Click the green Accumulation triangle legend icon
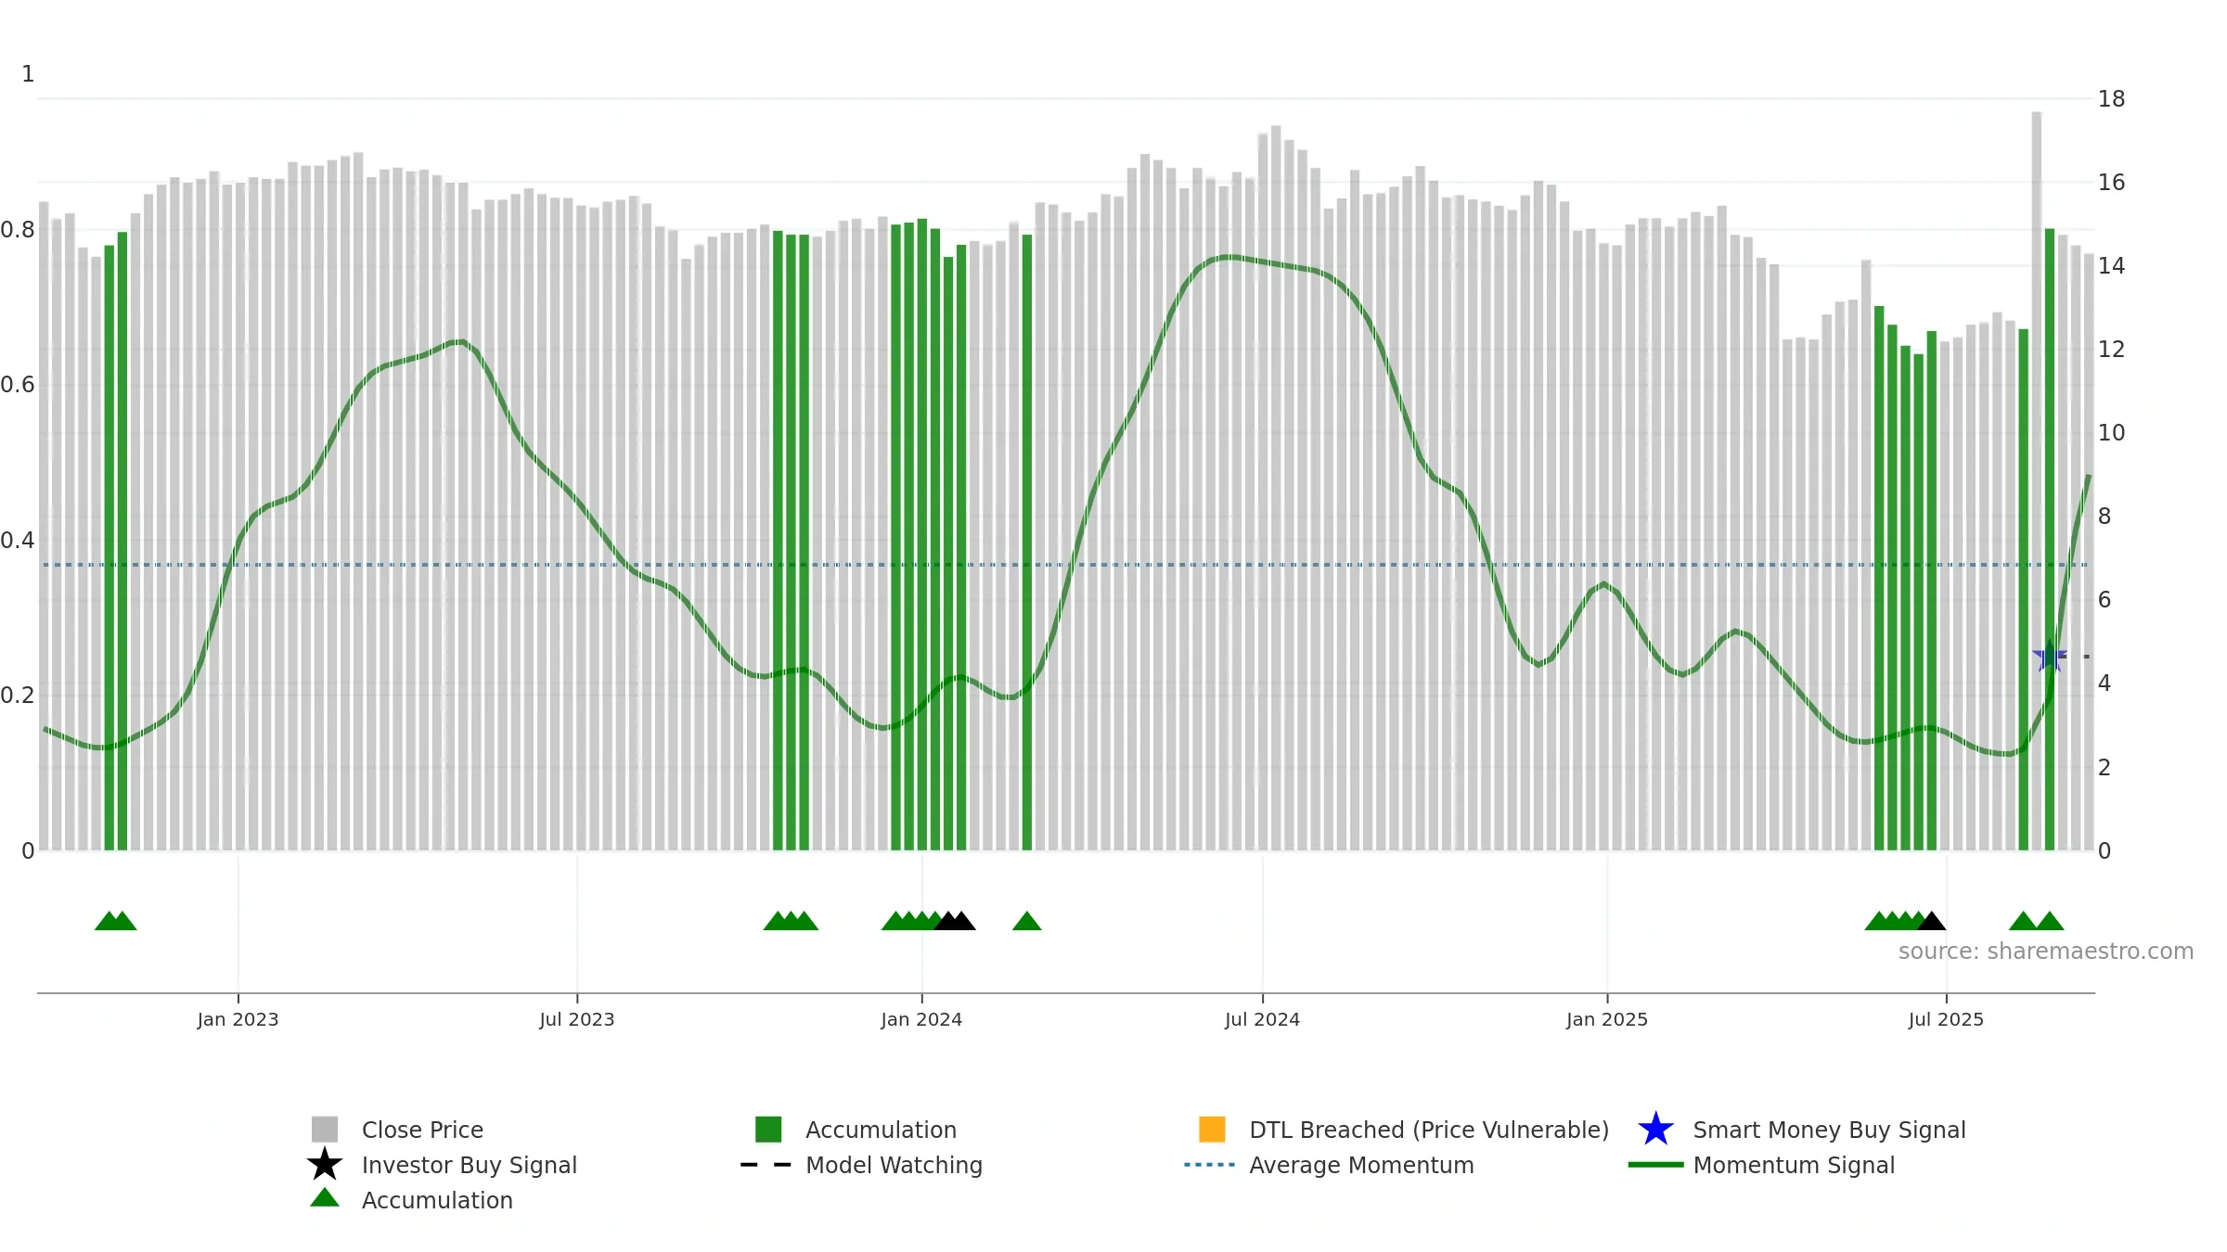 [x=324, y=1197]
